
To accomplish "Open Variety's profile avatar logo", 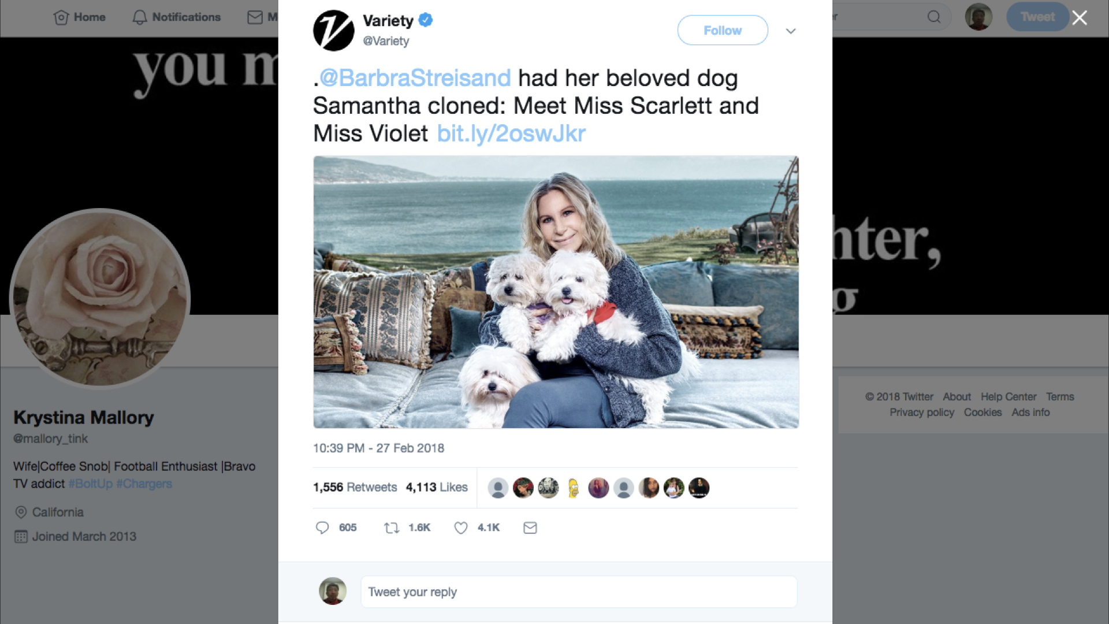I will (x=333, y=31).
